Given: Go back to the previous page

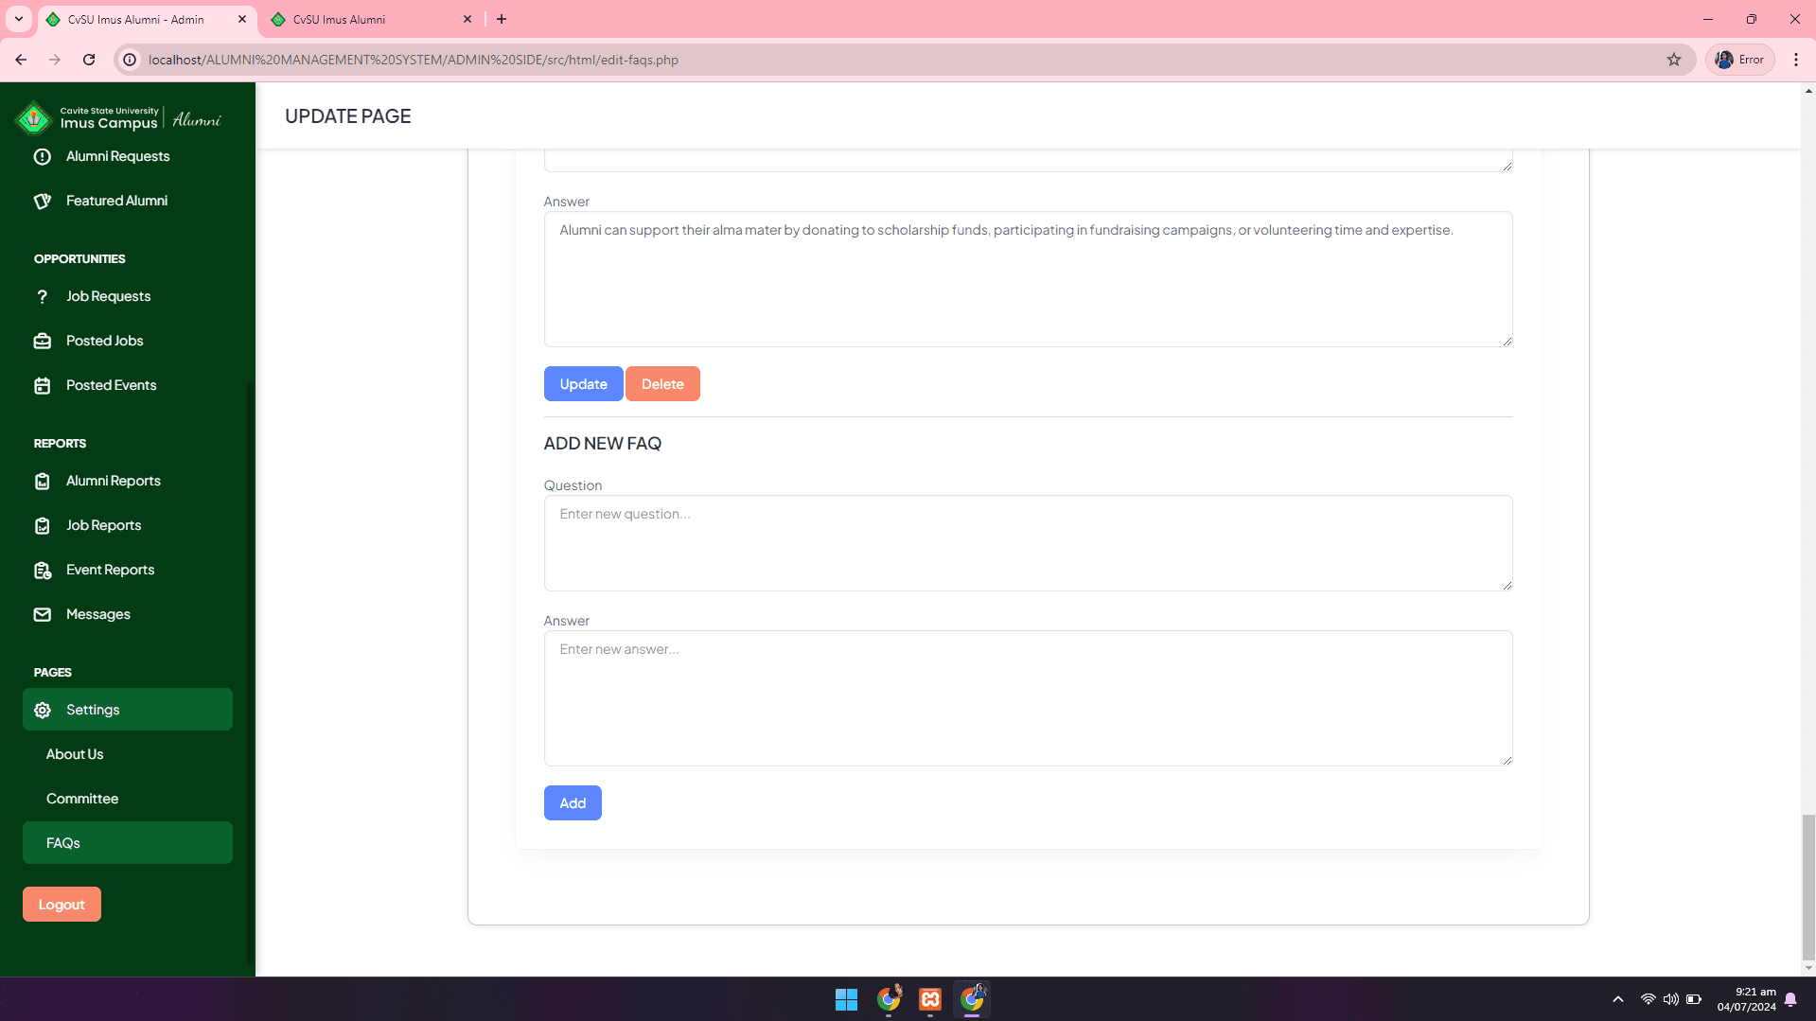Looking at the screenshot, I should pyautogui.click(x=21, y=60).
